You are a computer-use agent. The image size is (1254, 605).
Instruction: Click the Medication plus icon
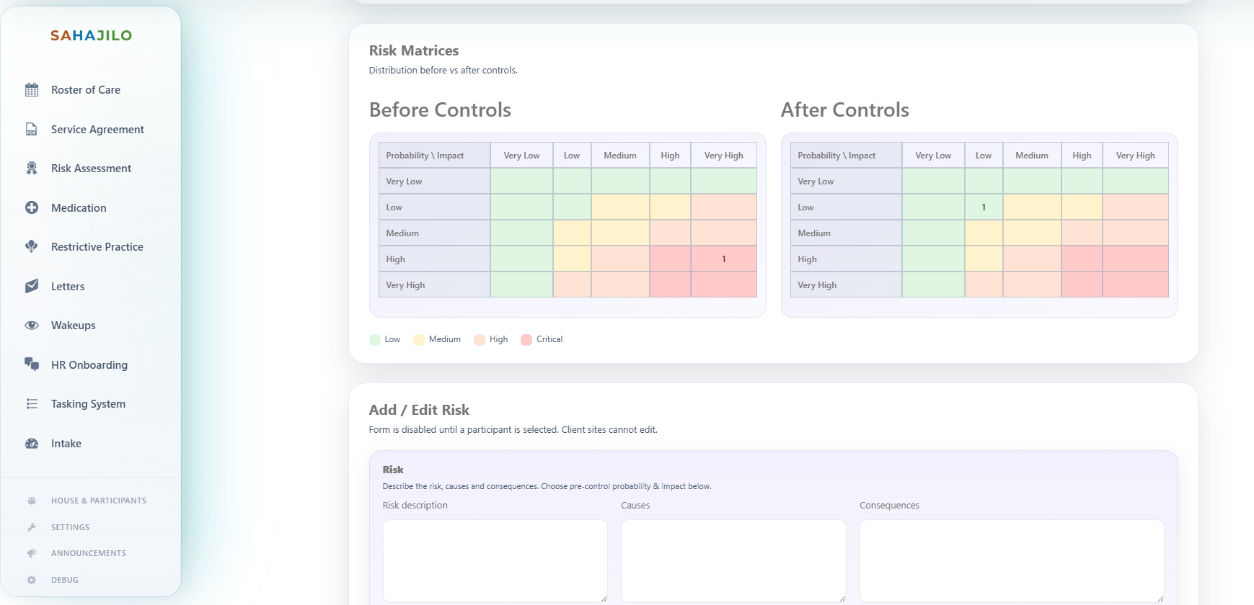32,208
